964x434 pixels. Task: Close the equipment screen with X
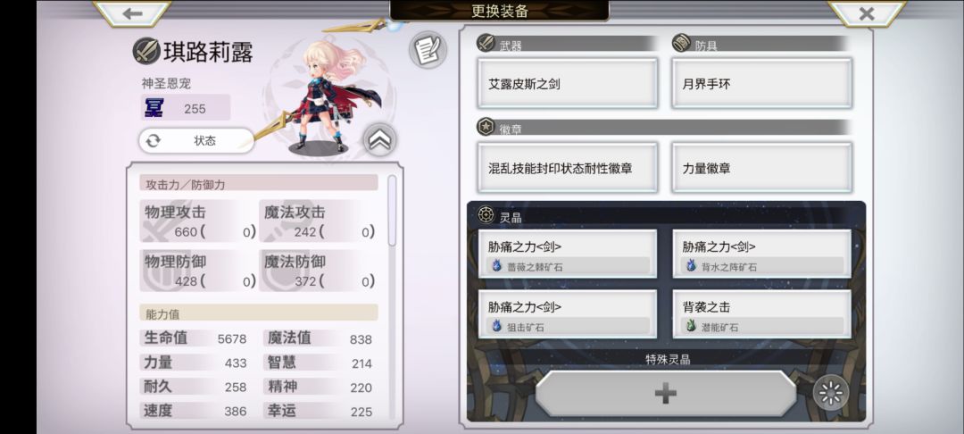(866, 13)
